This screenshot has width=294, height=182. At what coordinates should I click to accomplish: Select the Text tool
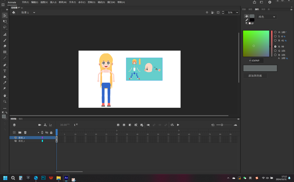(x=5, y=71)
